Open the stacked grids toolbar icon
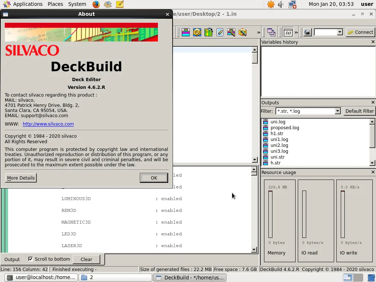The width and height of the screenshot is (376, 282). [271, 32]
